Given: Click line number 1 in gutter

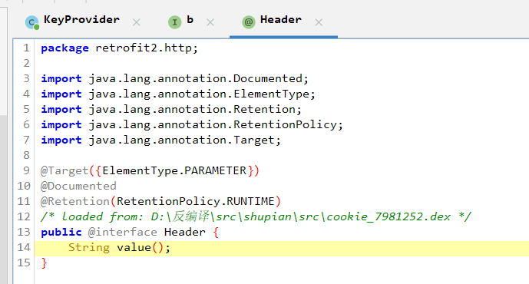Looking at the screenshot, I should pyautogui.click(x=27, y=48).
